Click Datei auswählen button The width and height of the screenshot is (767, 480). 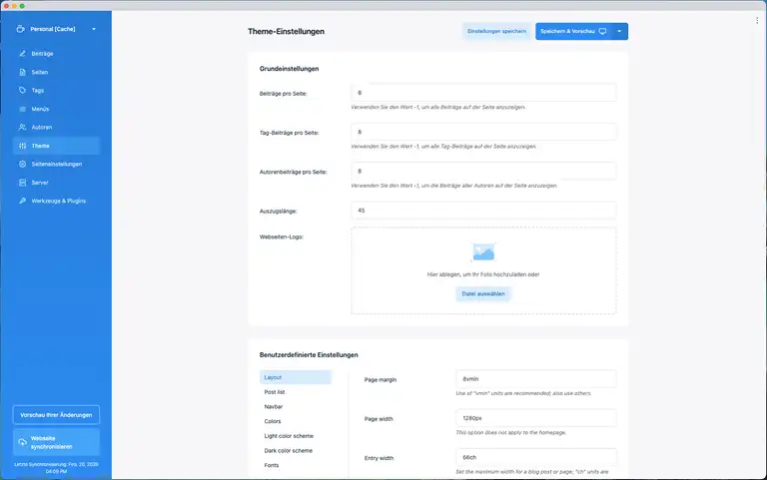click(483, 293)
